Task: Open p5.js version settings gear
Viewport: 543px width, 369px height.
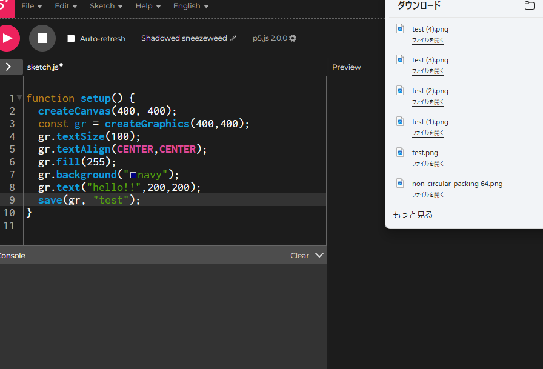Action: point(293,38)
